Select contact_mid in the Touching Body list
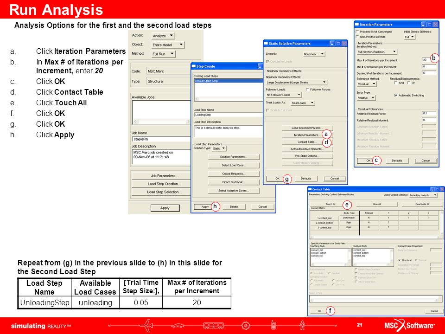The height and width of the screenshot is (334, 445). [317, 250]
